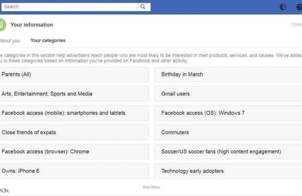Open the globe notifications icon
Image resolution: width=302 pixels, height=196 pixels.
283,7
